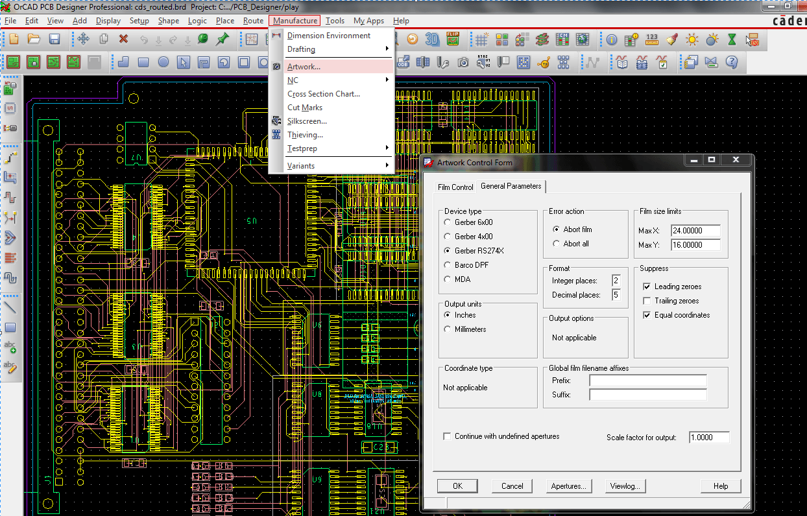Switch to the Film Control tab
807x516 pixels.
click(455, 187)
